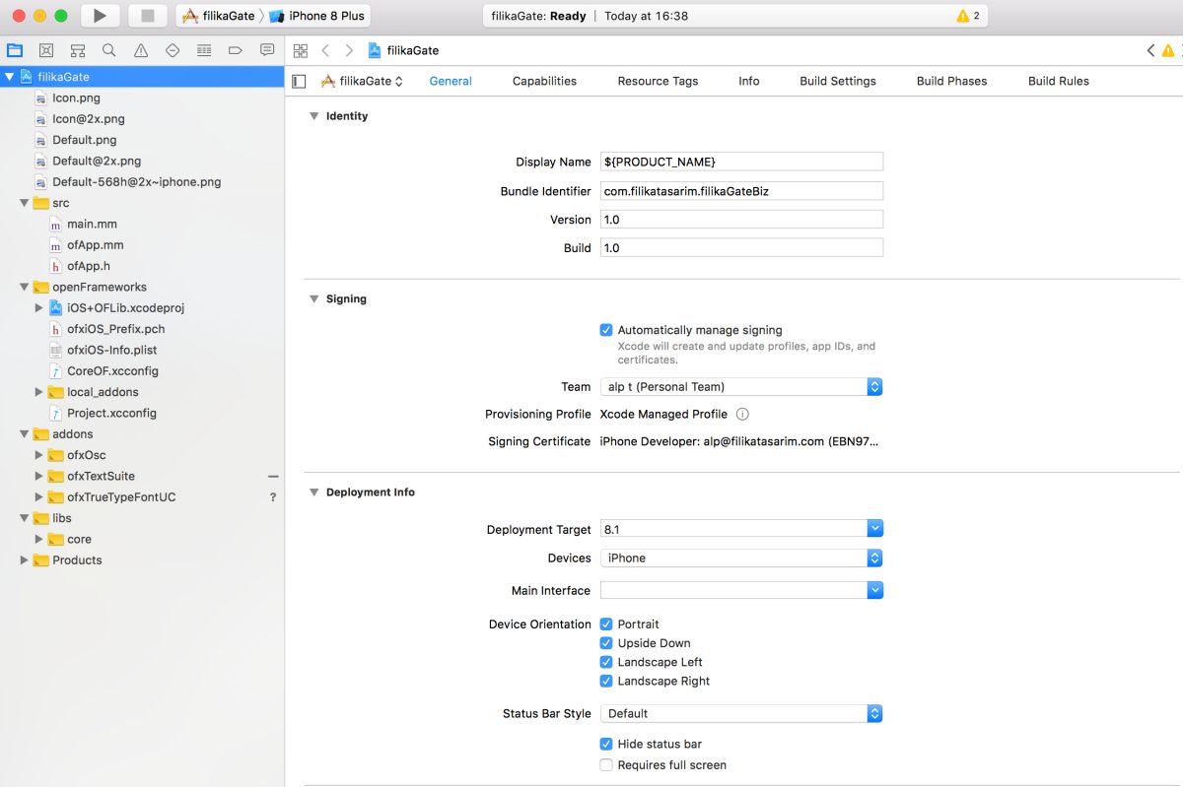The height and width of the screenshot is (787, 1183).
Task: Open the Issue navigator warning icon
Action: [x=141, y=50]
